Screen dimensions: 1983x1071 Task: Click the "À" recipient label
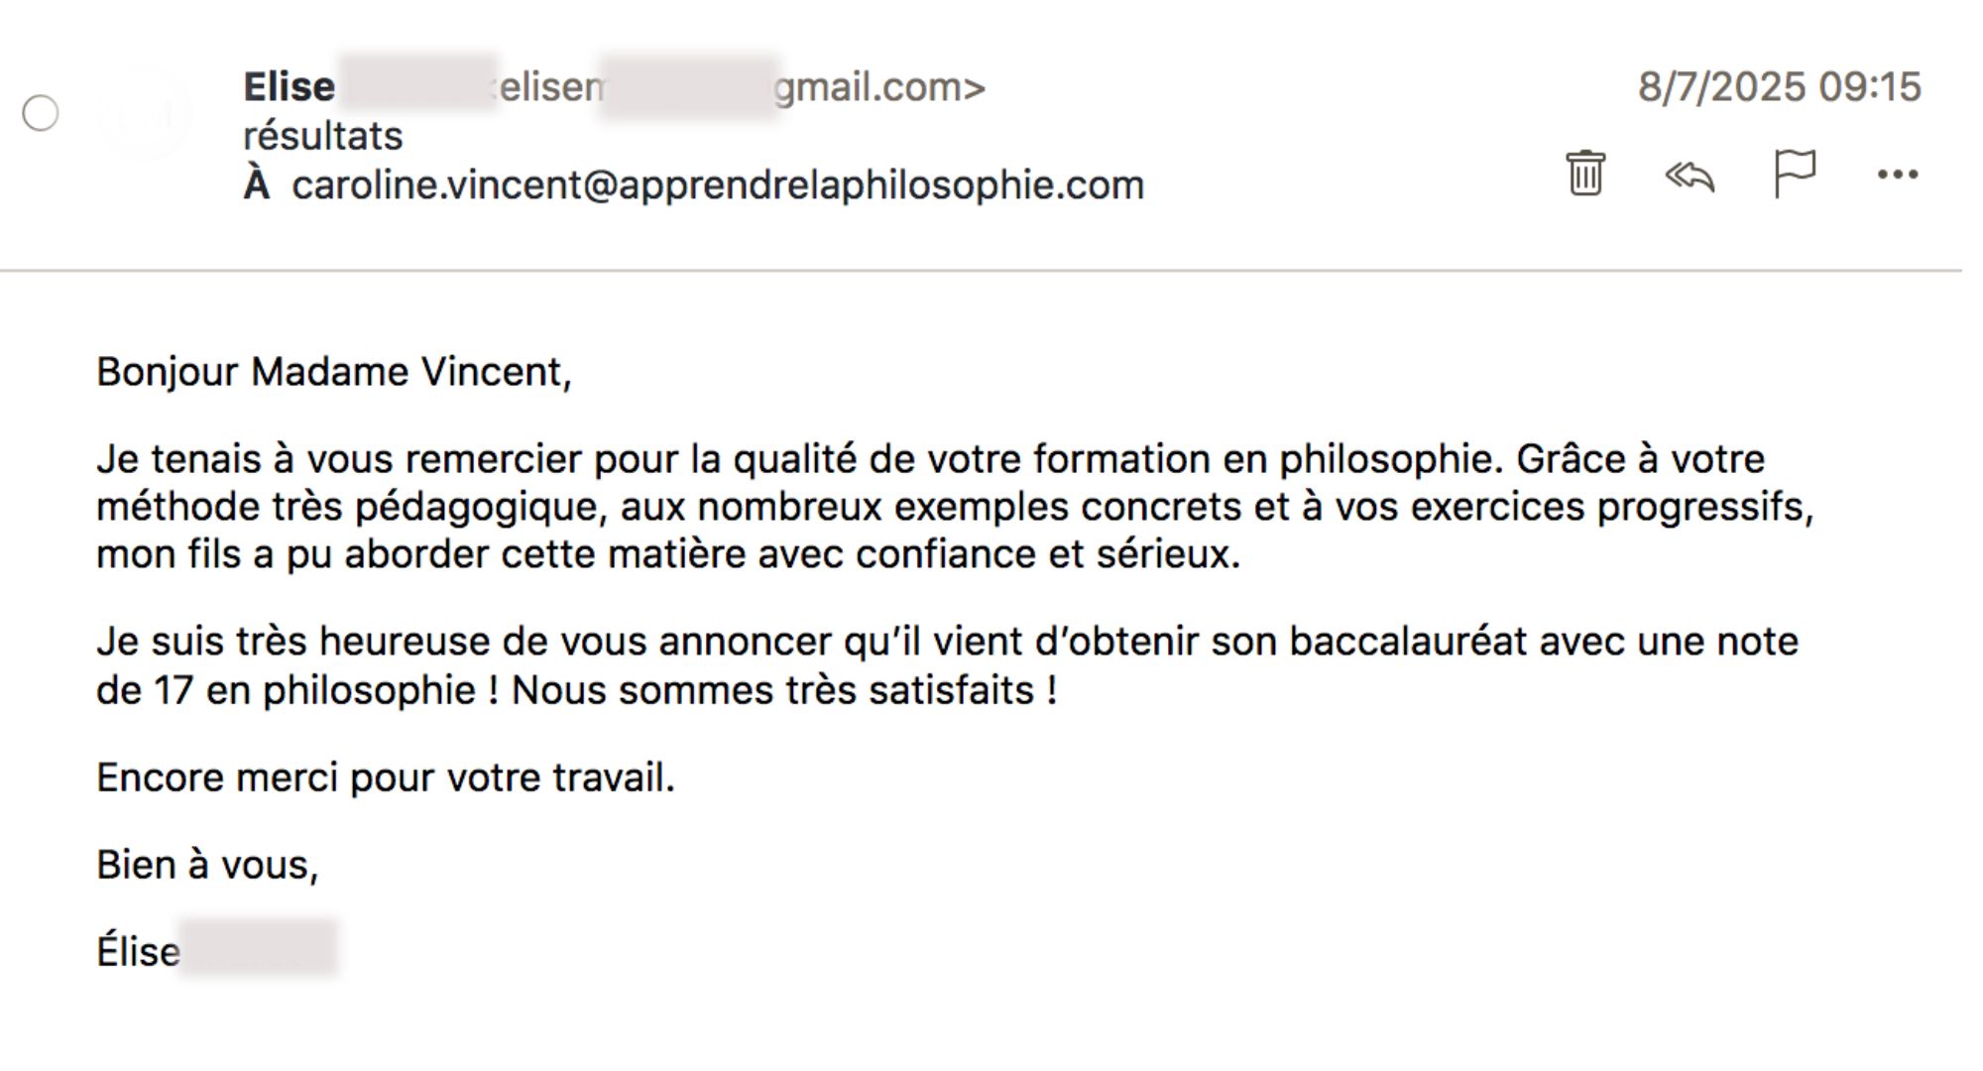click(x=256, y=185)
